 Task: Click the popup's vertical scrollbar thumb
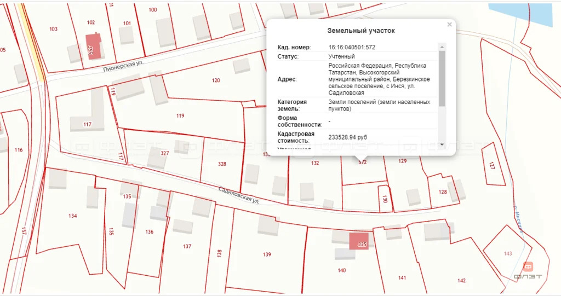pyautogui.click(x=442, y=78)
